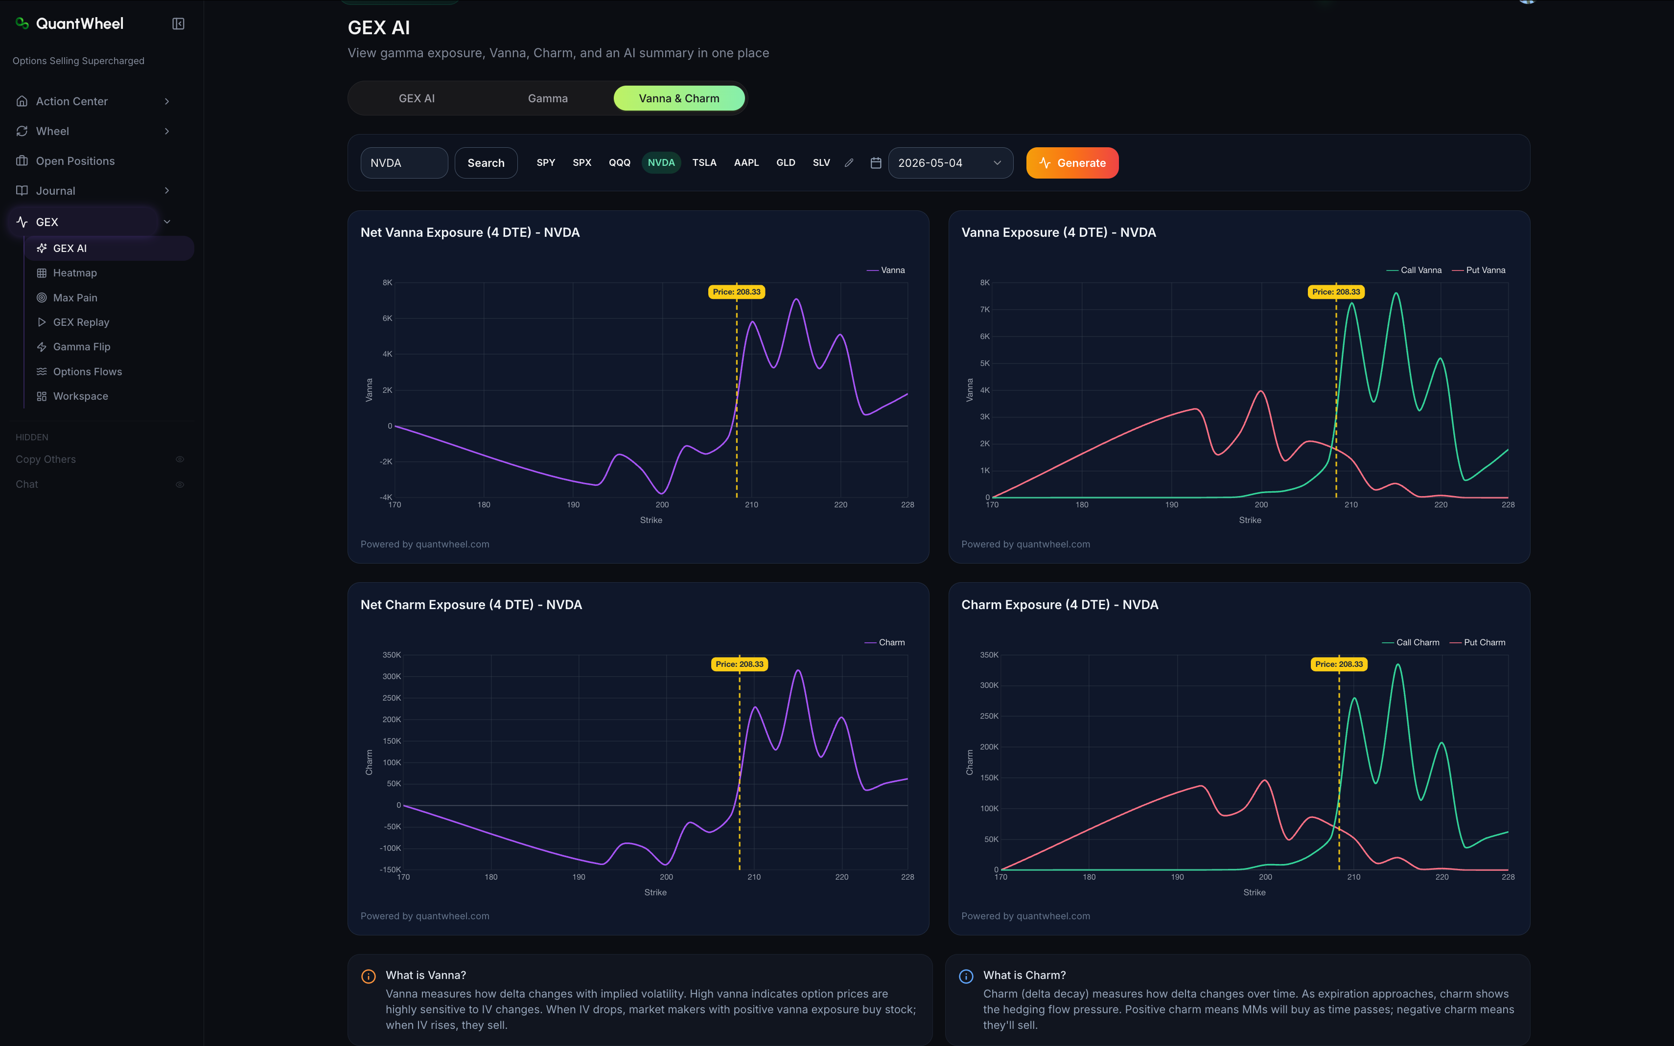Open GEX Replay in the sidebar
This screenshot has width=1674, height=1046.
(109, 322)
